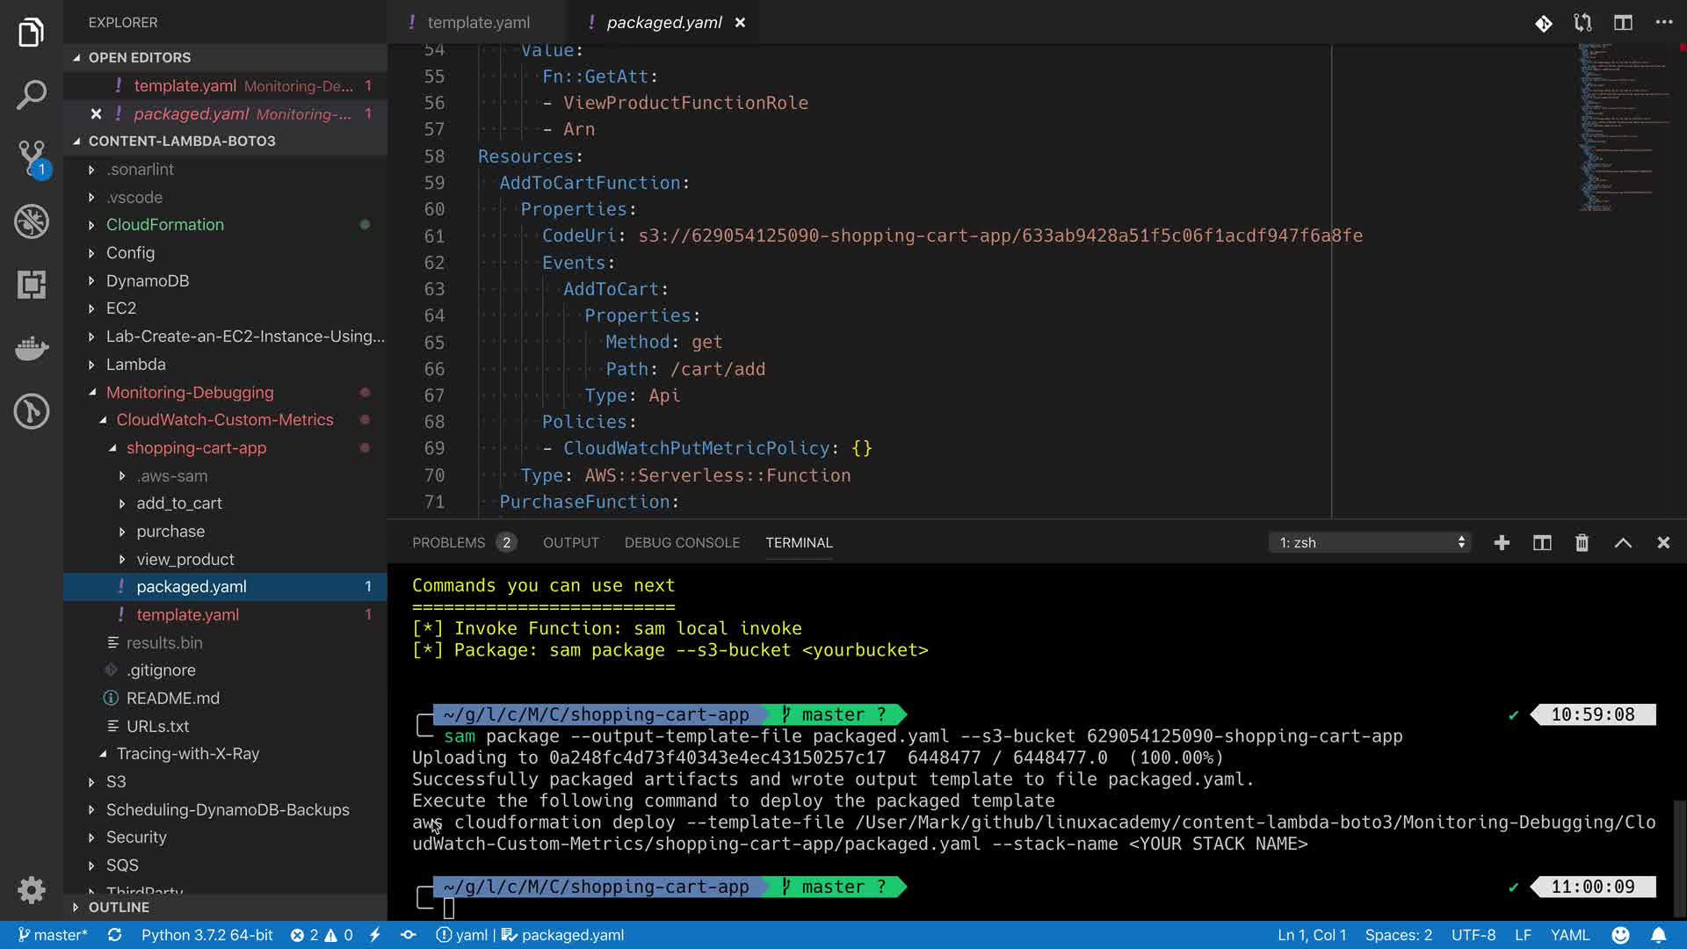Viewport: 1687px width, 949px height.
Task: Click the master* branch in status bar
Action: pos(53,935)
